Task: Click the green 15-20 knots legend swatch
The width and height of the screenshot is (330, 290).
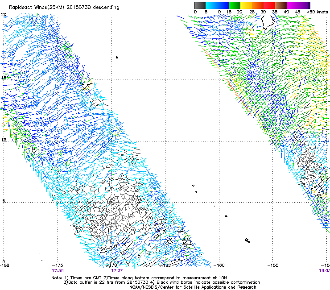Action: point(235,5)
